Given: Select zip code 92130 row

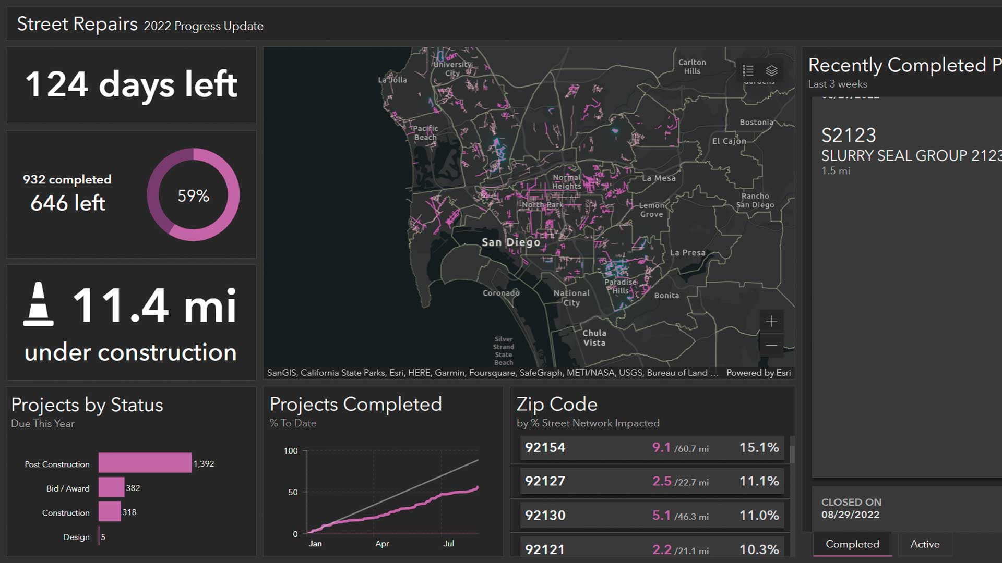Looking at the screenshot, I should tap(651, 516).
